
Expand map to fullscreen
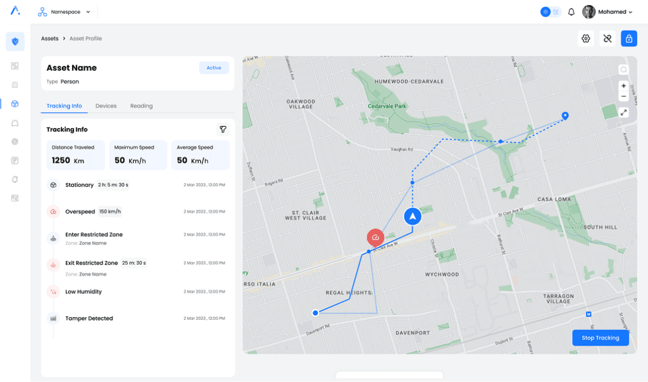623,112
